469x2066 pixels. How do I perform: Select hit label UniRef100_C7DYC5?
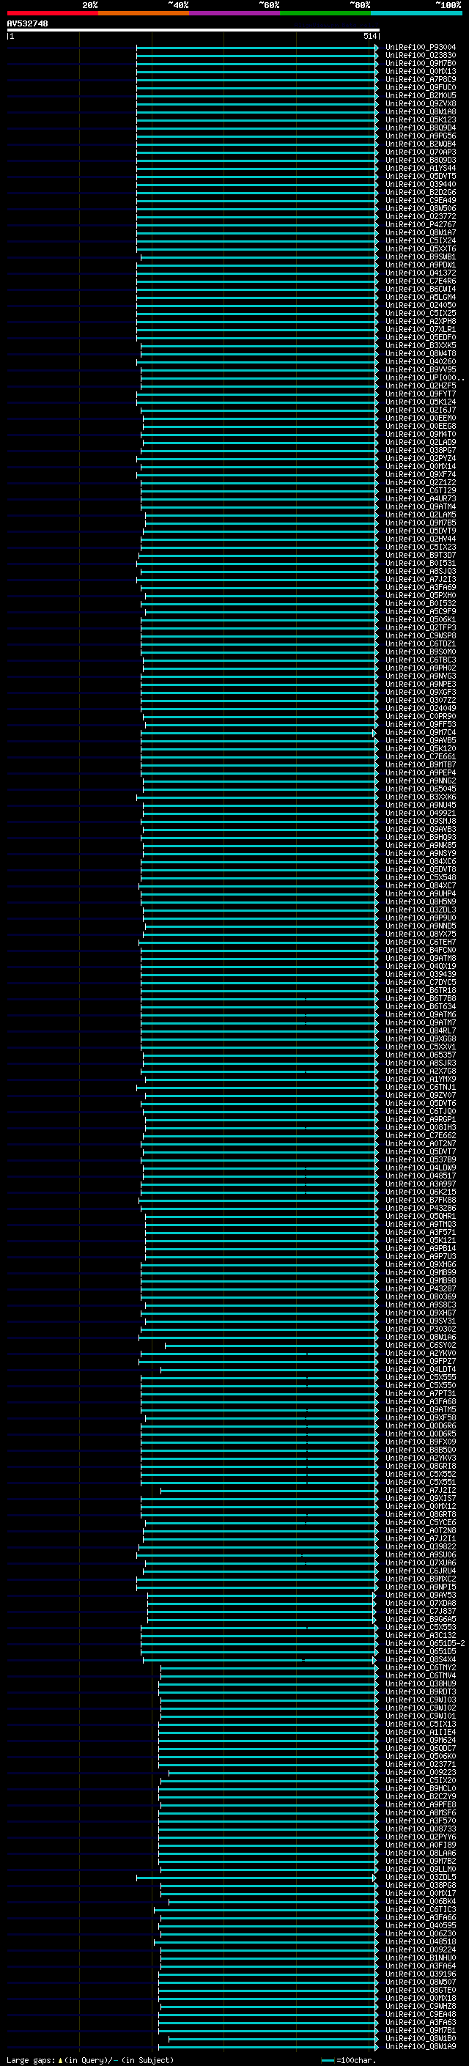click(420, 983)
